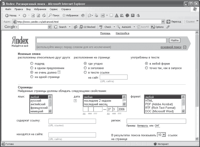Select 'в заголовке' radio option
The width and height of the screenshot is (200, 147).
pos(85,68)
